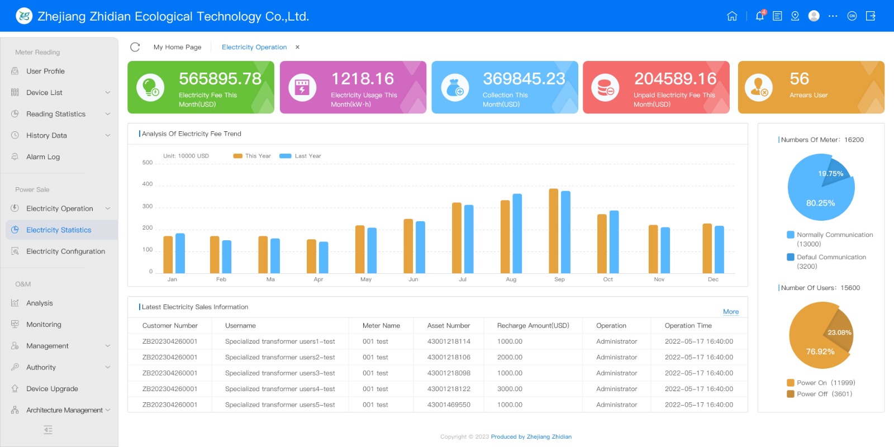
Task: Click the home icon in header
Action: click(x=732, y=16)
